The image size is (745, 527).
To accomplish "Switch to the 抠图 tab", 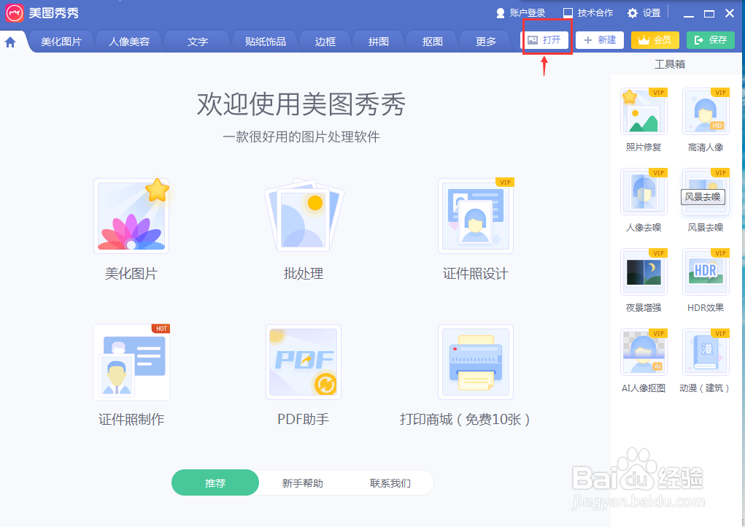I will click(x=433, y=42).
